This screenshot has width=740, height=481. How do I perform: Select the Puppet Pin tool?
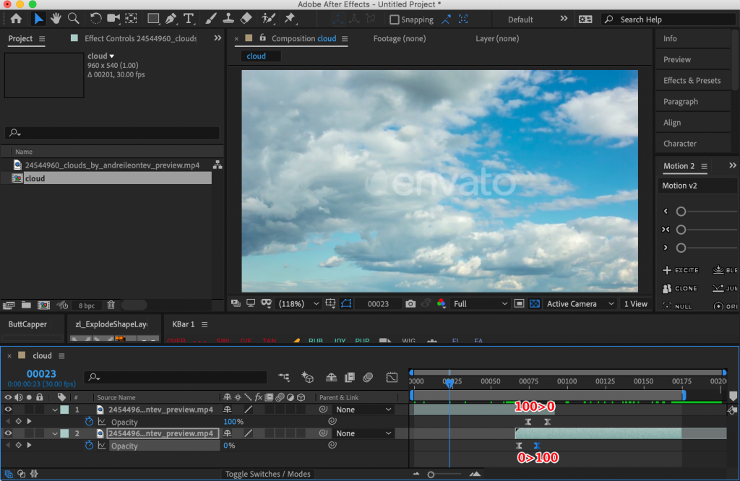click(290, 19)
